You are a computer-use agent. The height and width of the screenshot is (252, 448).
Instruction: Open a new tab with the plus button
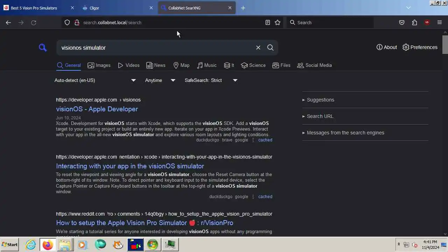pos(243,8)
